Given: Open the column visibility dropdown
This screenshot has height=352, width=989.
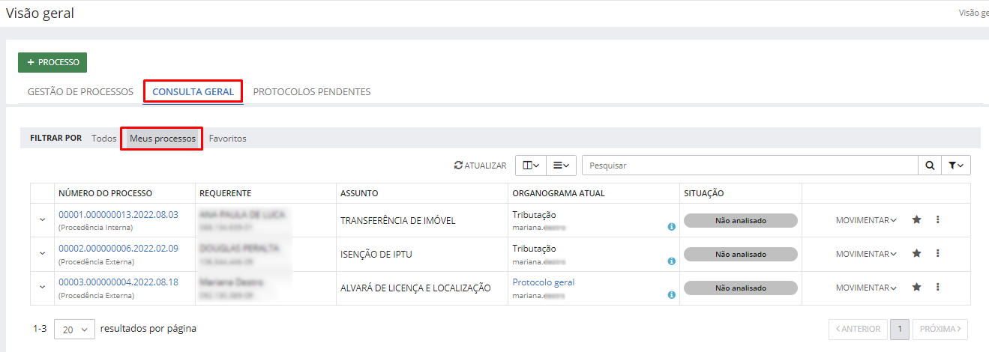Looking at the screenshot, I should [x=529, y=166].
